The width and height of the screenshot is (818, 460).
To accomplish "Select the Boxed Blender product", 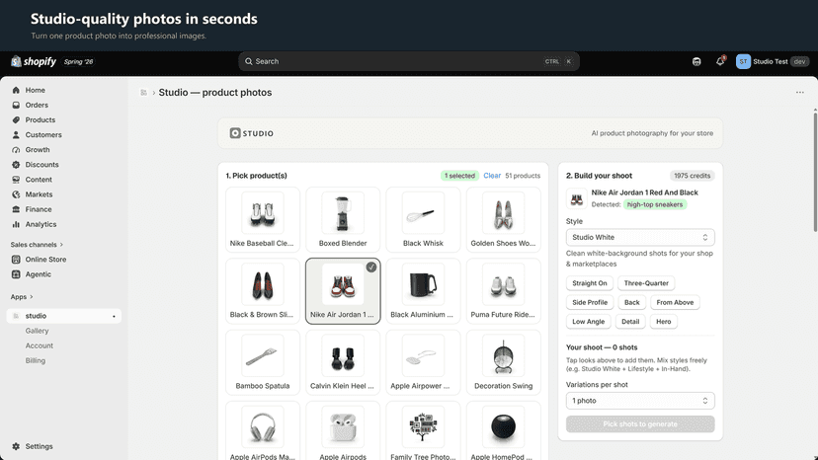I will (343, 219).
